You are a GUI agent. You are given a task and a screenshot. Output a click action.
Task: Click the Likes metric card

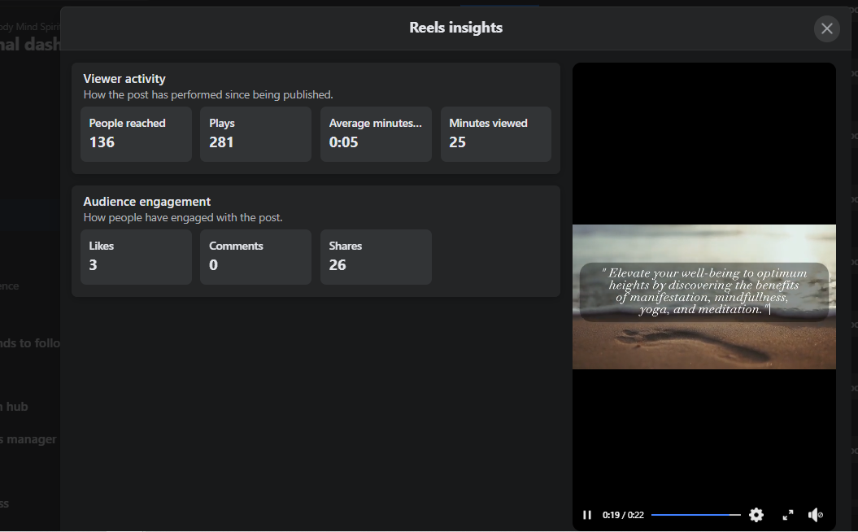click(x=137, y=257)
